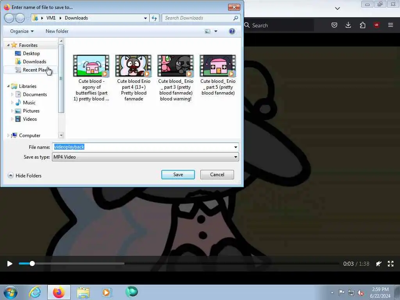Click Libraries heading in navigation pane
The width and height of the screenshot is (400, 300).
(28, 86)
